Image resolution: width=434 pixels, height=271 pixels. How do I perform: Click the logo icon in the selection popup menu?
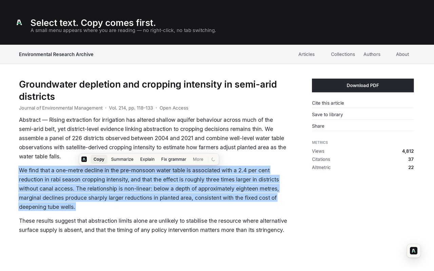[84, 159]
